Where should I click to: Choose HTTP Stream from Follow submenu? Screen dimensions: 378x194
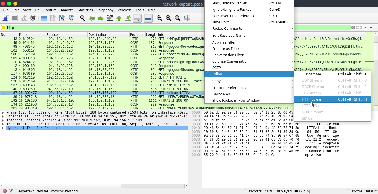[x=312, y=99]
